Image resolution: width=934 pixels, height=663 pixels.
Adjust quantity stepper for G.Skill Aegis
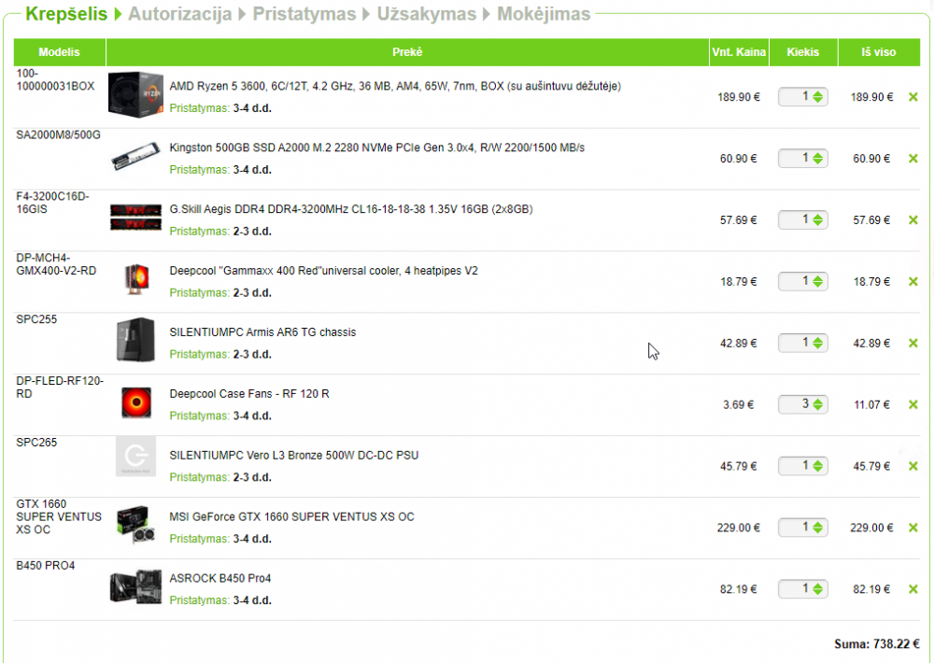pyautogui.click(x=817, y=219)
